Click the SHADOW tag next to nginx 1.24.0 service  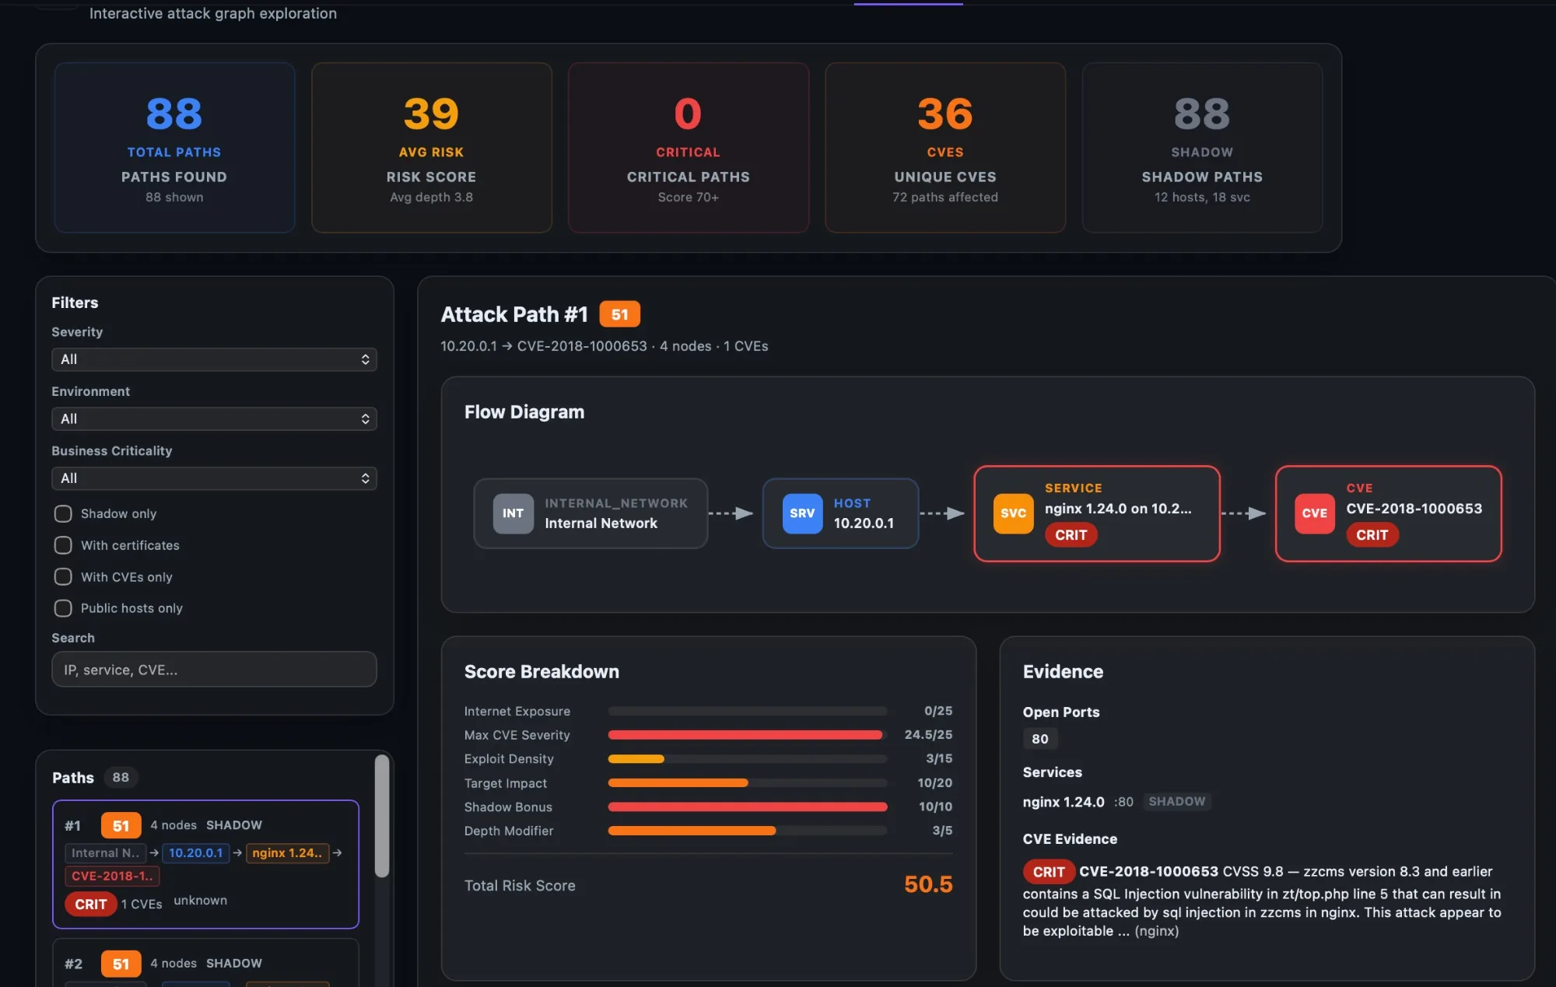[1176, 801]
